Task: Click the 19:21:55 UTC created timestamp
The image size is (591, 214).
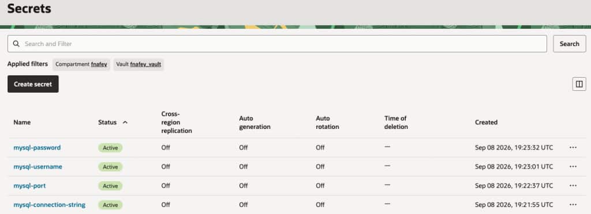Action: click(x=514, y=205)
